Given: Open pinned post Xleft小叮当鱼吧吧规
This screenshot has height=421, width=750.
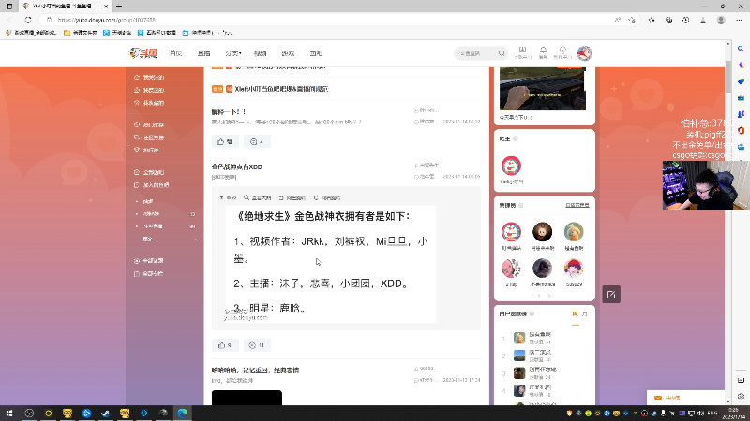Looking at the screenshot, I should pyautogui.click(x=281, y=89).
